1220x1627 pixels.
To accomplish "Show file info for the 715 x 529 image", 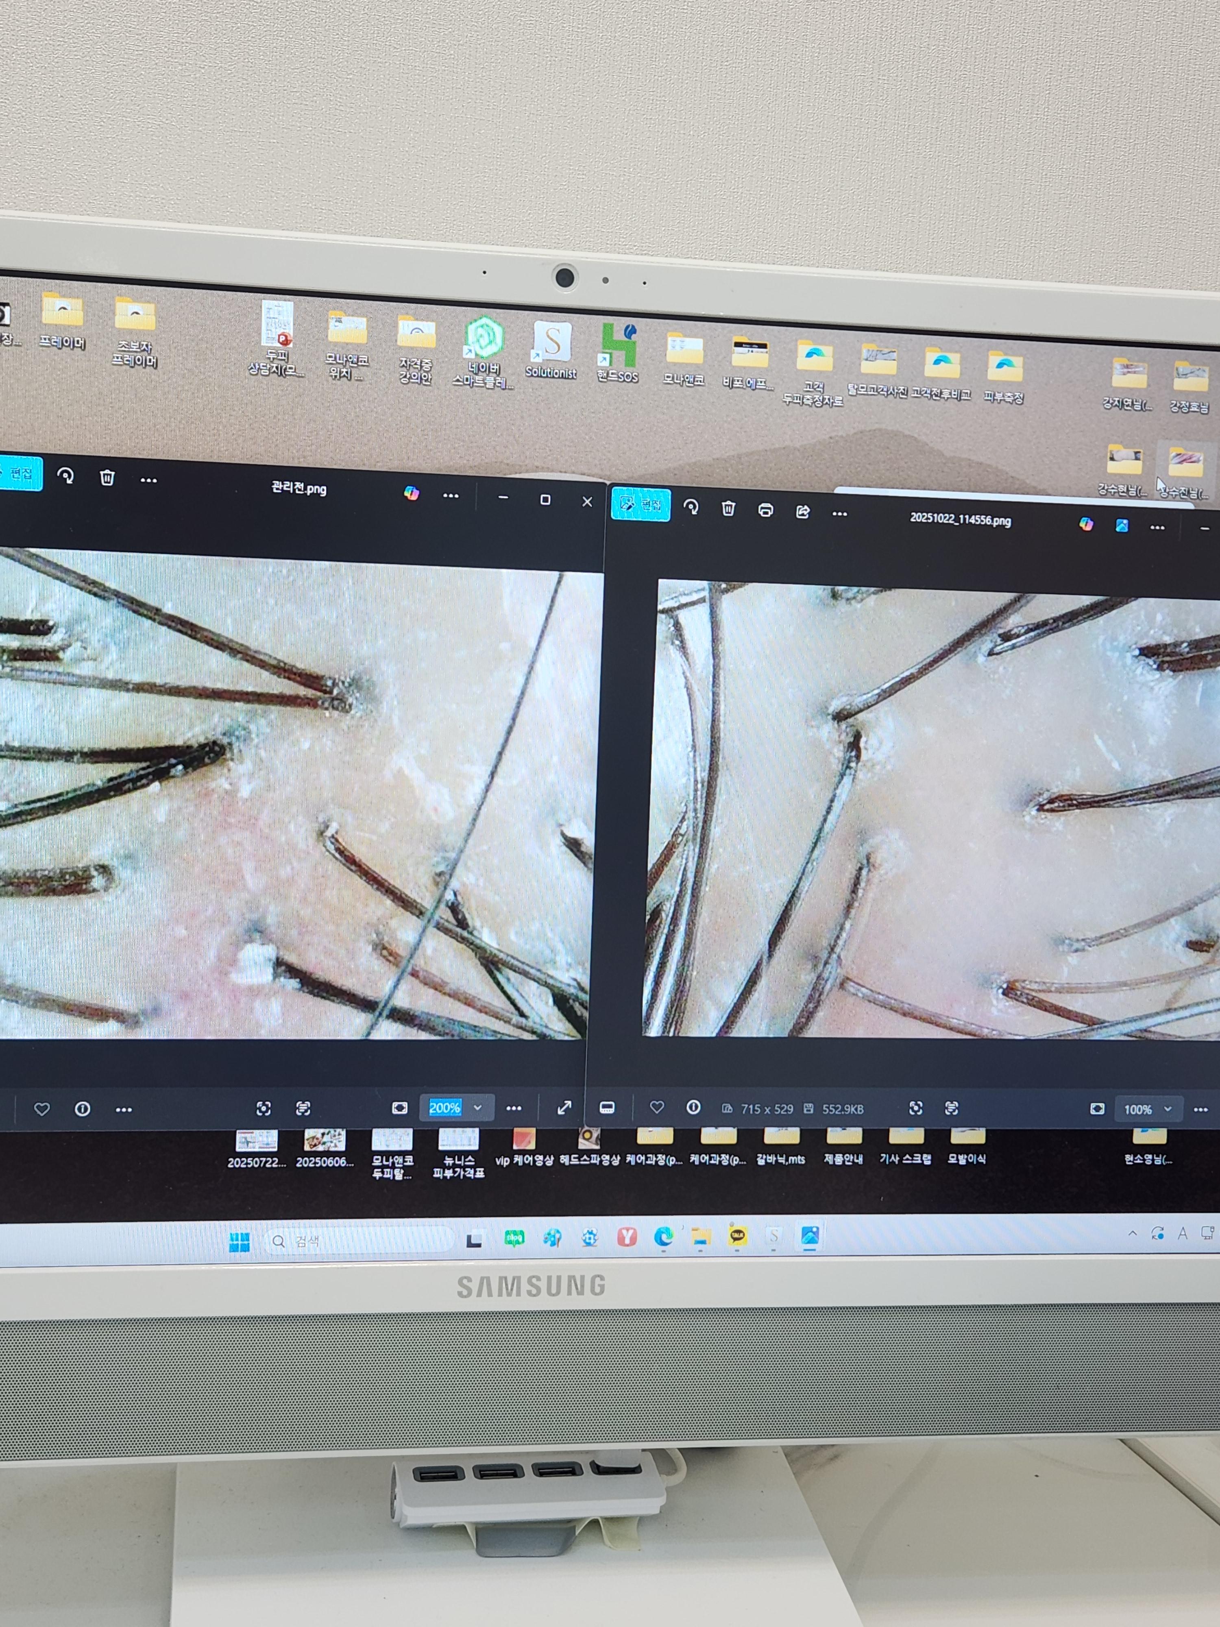I will click(693, 1107).
